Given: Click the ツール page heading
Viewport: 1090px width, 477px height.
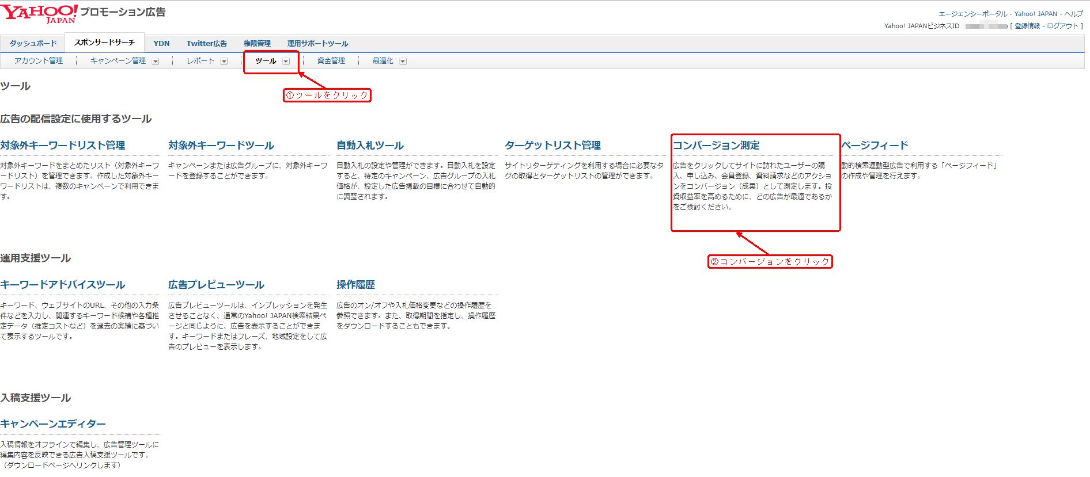Looking at the screenshot, I should (16, 86).
